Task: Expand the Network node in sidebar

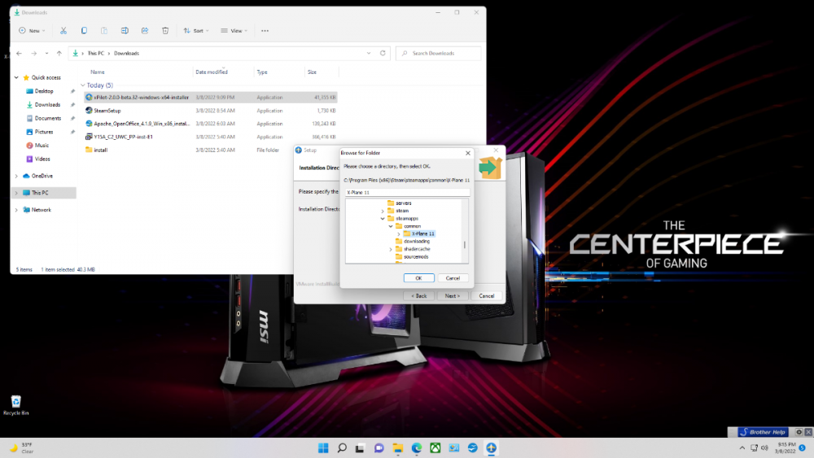Action: pyautogui.click(x=16, y=210)
